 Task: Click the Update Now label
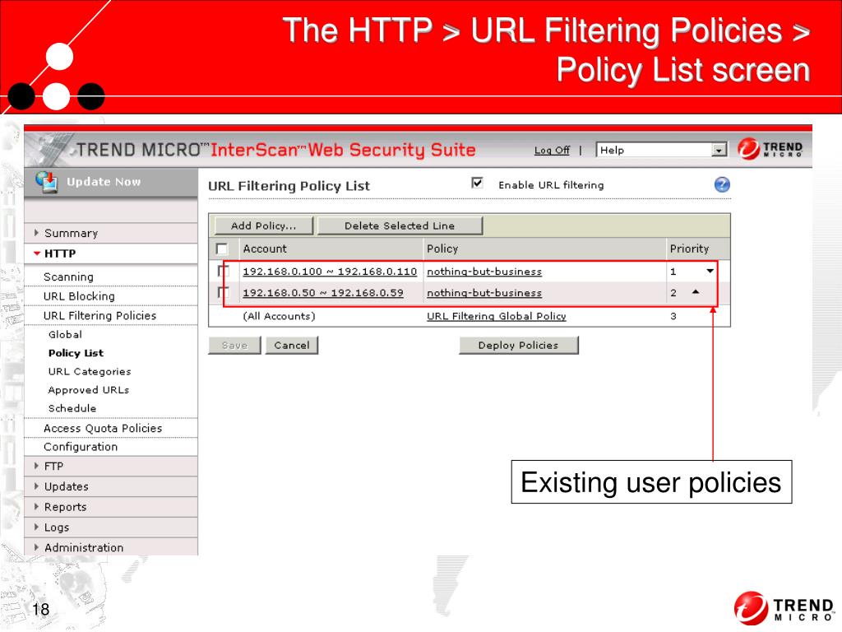(104, 182)
